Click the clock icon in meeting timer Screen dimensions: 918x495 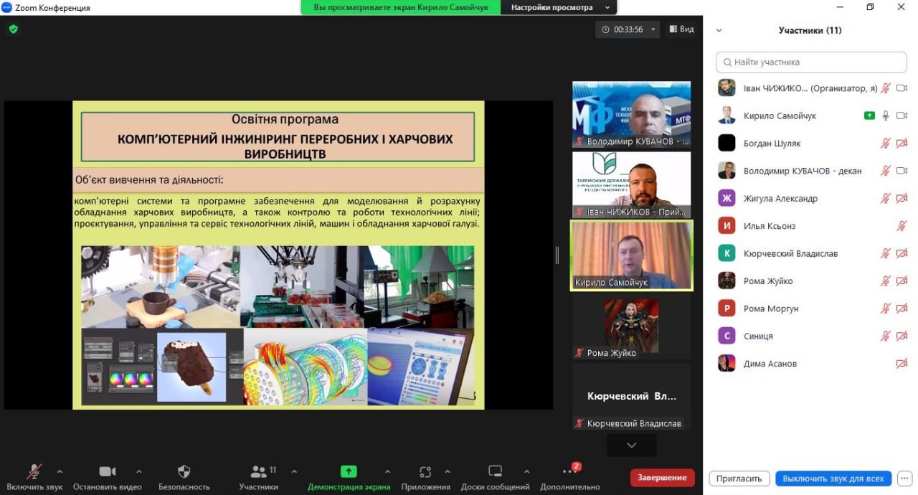[605, 29]
